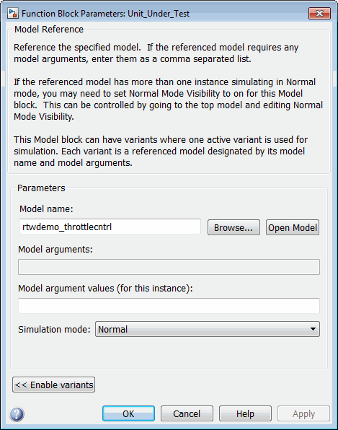The image size is (338, 430).
Task: Click the Simulation mode label
Action: click(54, 329)
